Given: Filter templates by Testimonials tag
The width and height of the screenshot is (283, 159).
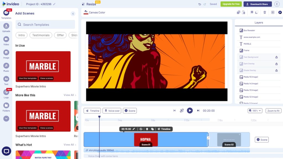Looking at the screenshot, I should click(41, 35).
